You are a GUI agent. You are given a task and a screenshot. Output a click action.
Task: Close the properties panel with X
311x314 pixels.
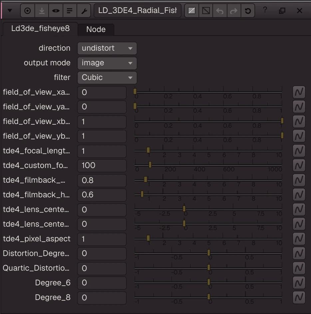(299, 11)
